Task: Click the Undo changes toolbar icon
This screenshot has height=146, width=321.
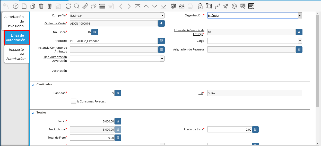Action: pyautogui.click(x=6, y=6)
